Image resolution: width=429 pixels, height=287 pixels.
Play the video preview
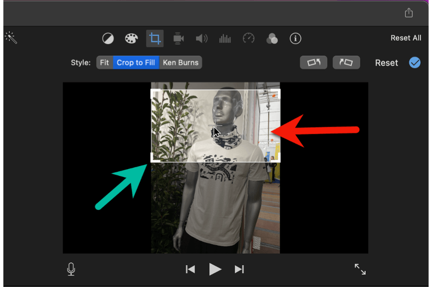[215, 269]
